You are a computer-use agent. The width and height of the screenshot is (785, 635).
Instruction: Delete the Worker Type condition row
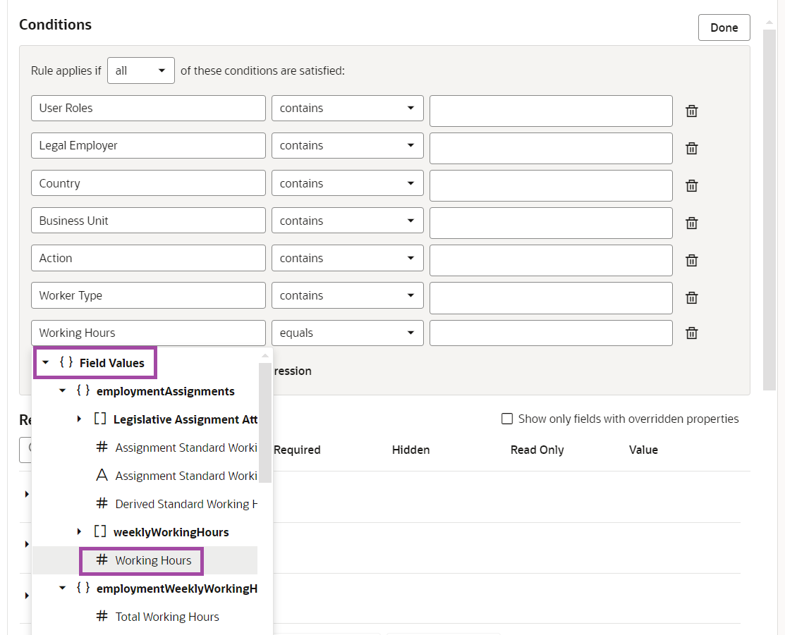[692, 298]
